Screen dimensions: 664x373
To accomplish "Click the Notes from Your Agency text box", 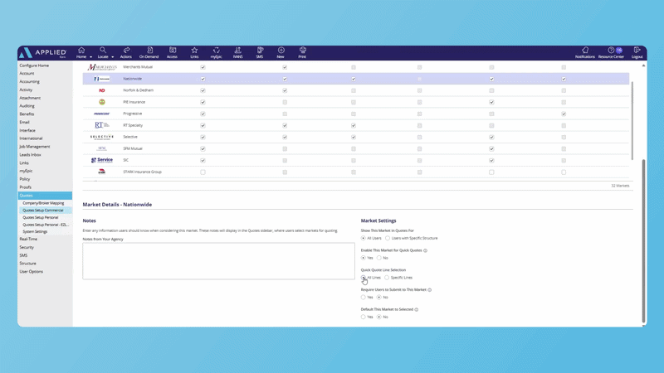I will 218,261.
